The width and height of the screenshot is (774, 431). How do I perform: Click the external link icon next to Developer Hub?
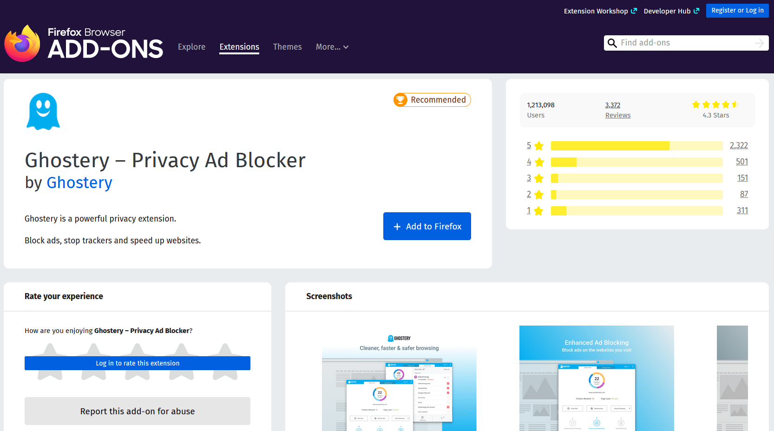[x=697, y=10]
